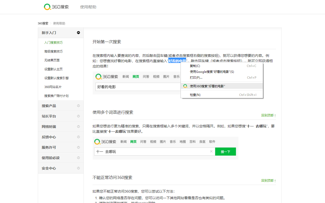The image size is (325, 203).
Task: Expand the 网络防骗 section chevron
Action: [78, 127]
